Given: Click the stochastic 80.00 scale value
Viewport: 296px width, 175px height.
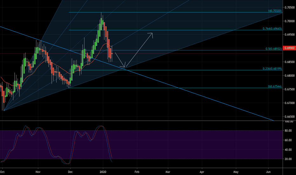Looking at the screenshot, I should pos(288,130).
